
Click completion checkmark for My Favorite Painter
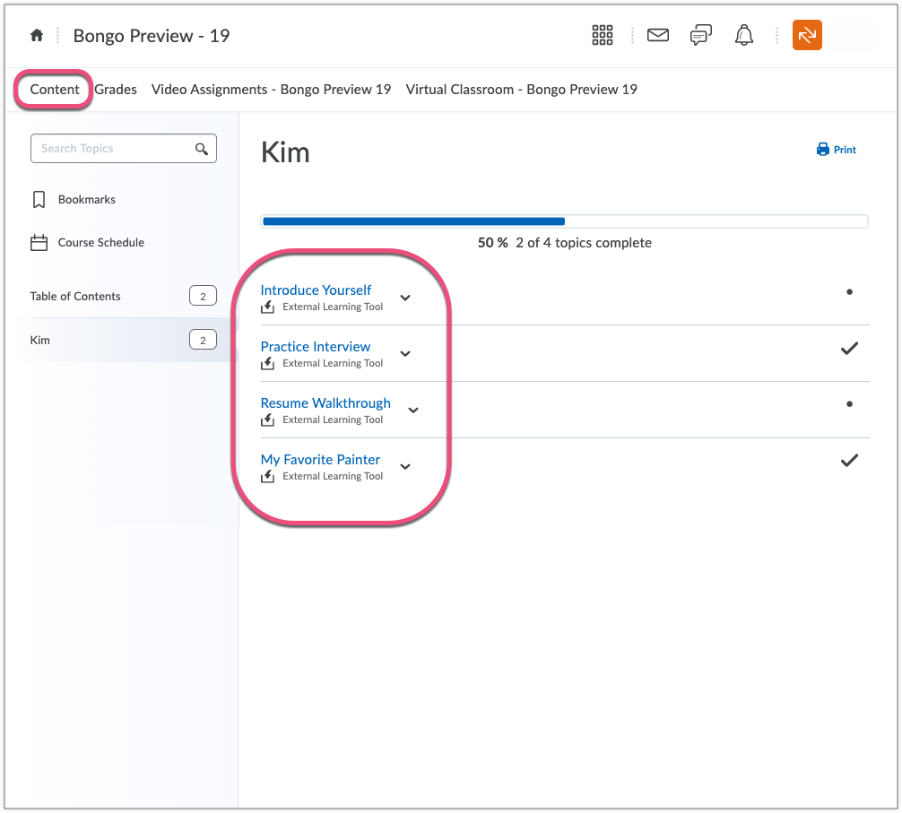(x=849, y=461)
